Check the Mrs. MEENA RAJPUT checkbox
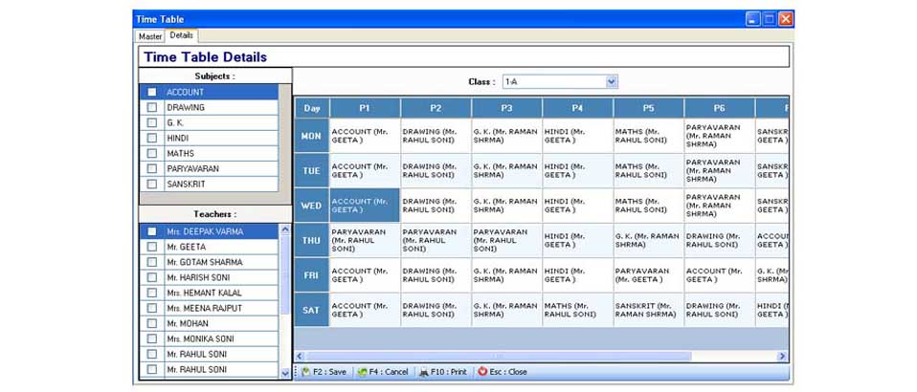 (x=152, y=308)
